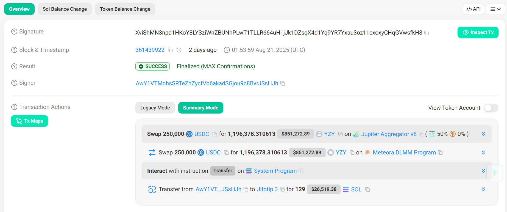
Task: Open Tx Maps
Action: 29,121
